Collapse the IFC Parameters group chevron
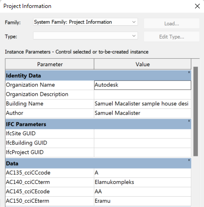This screenshot has height=207, width=204. [x=189, y=121]
